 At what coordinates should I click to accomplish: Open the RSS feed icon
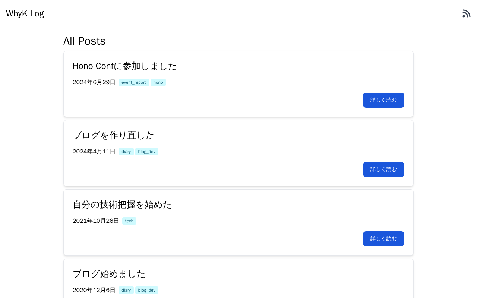click(466, 13)
